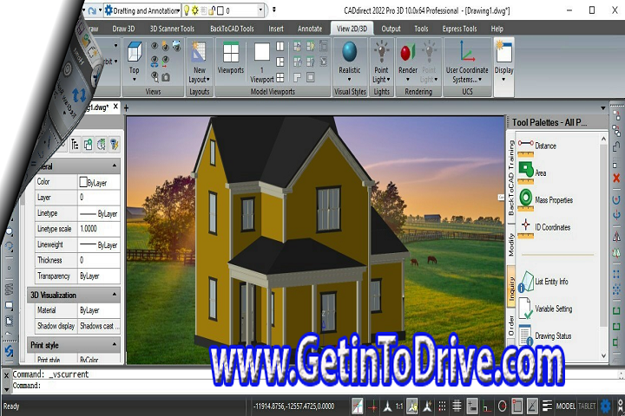Toggle dynamic input plus-minus icon

tap(472, 406)
